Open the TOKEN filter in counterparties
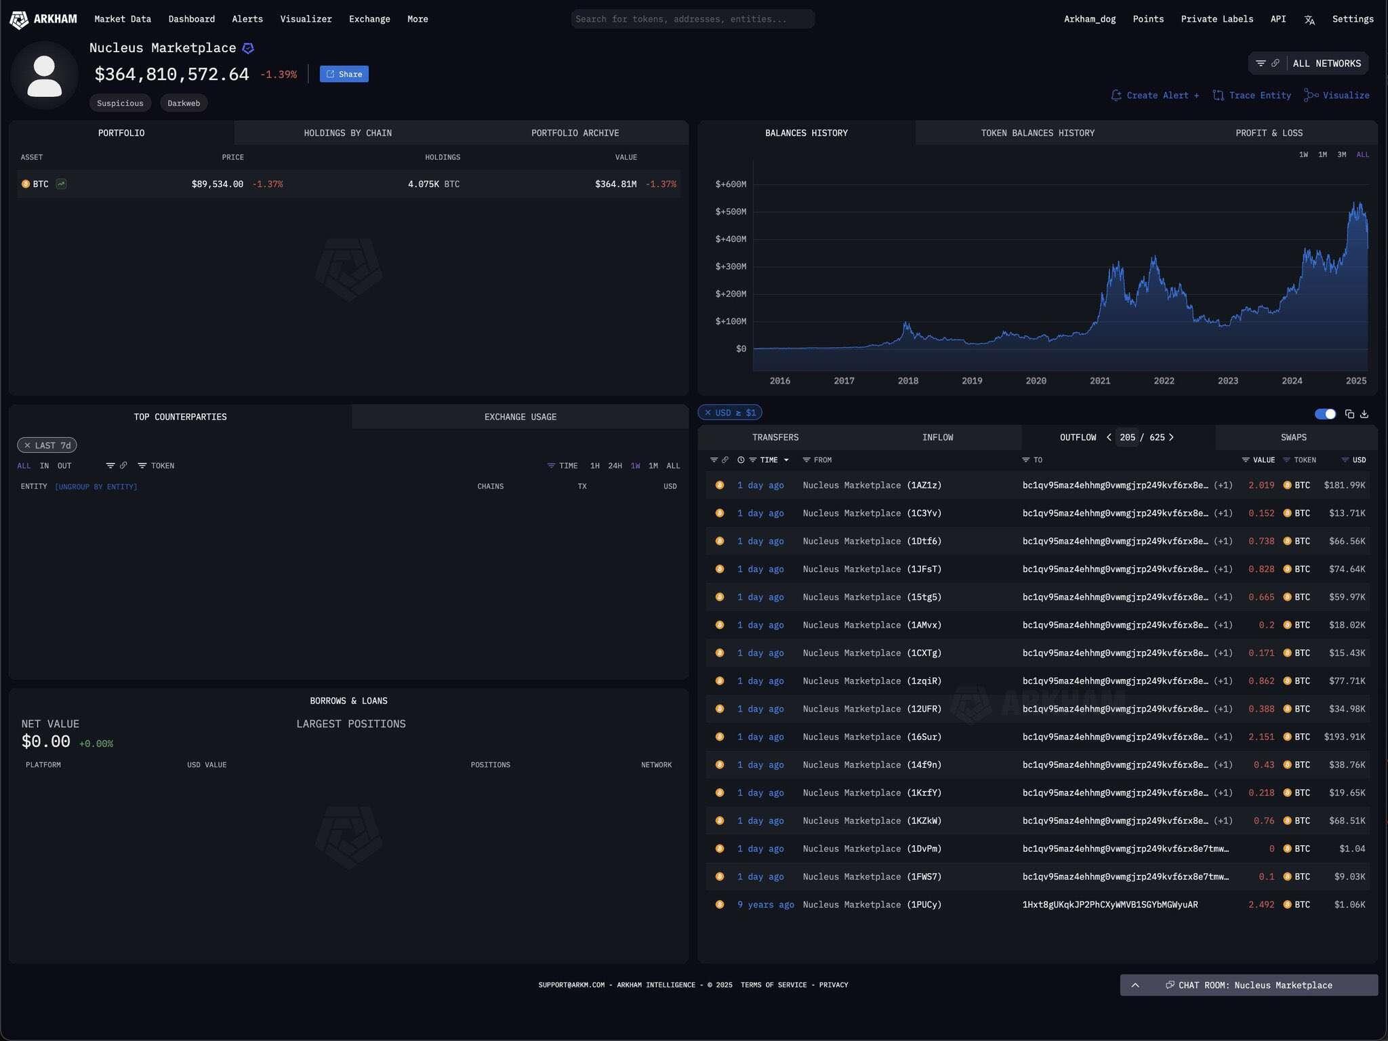 (x=156, y=466)
